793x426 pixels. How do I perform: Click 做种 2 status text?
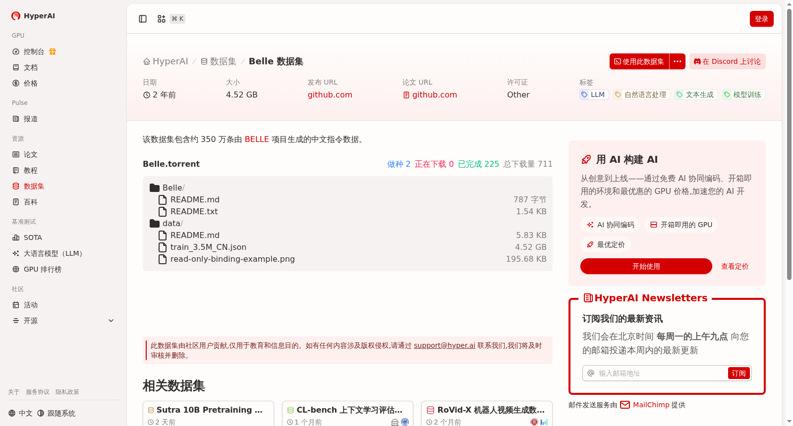(398, 164)
